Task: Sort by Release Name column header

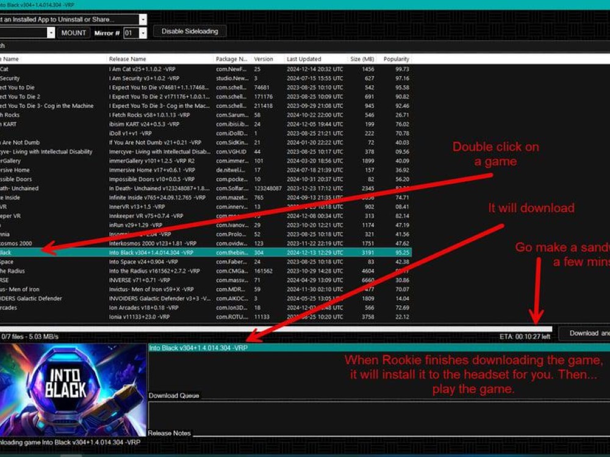Action: coord(127,59)
